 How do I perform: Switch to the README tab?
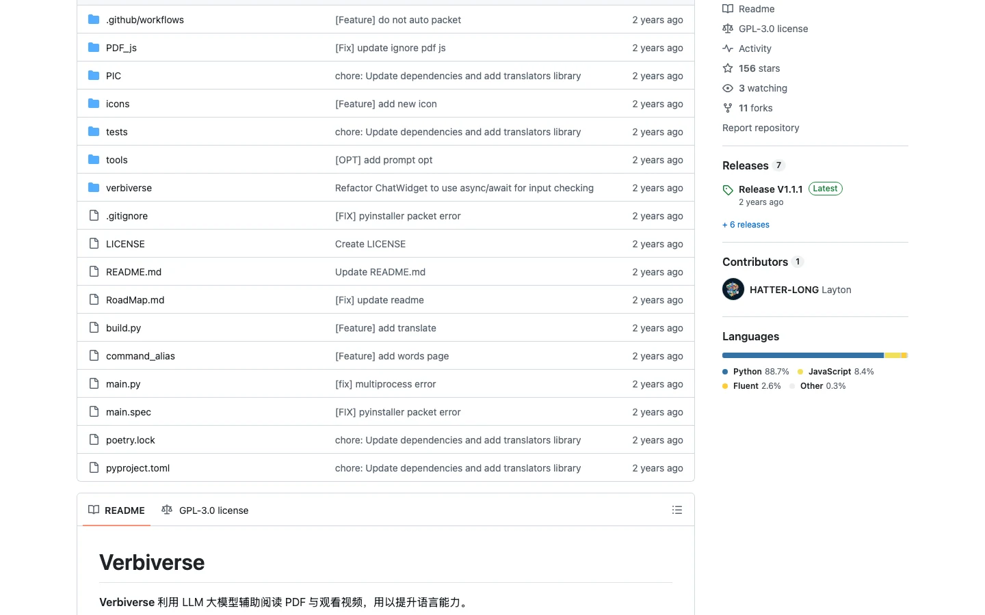click(x=116, y=510)
